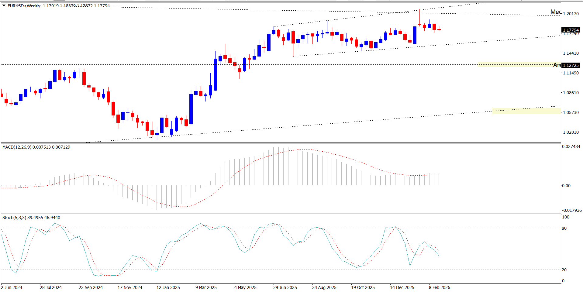Click the MACD 0.00 scale label
The width and height of the screenshot is (583, 292).
pos(566,186)
